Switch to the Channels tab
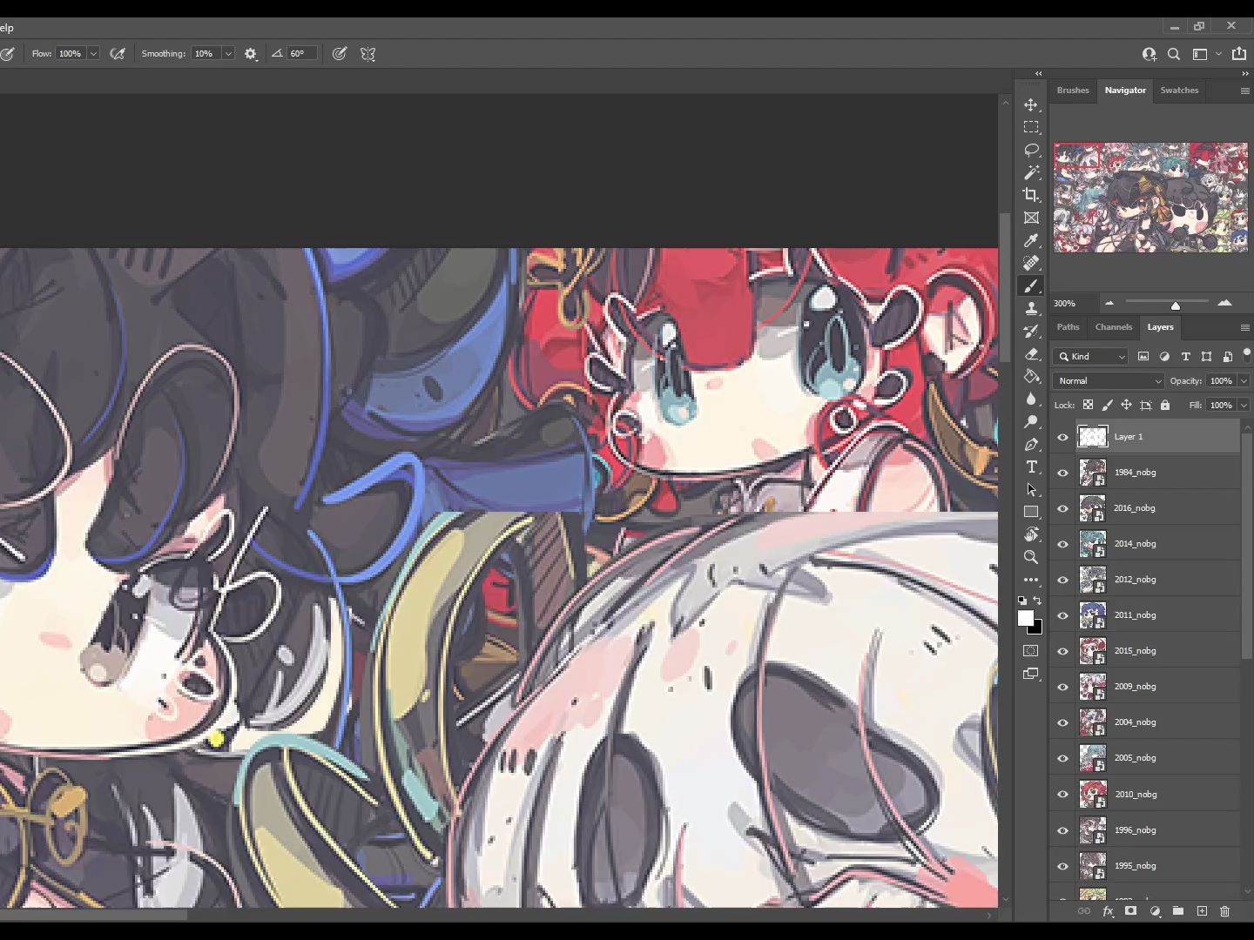This screenshot has height=940, width=1254. (1114, 327)
